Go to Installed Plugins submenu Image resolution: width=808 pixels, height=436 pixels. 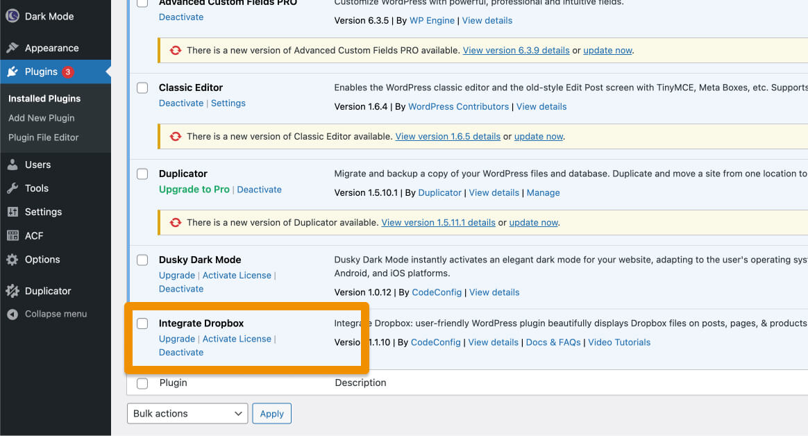pyautogui.click(x=44, y=99)
